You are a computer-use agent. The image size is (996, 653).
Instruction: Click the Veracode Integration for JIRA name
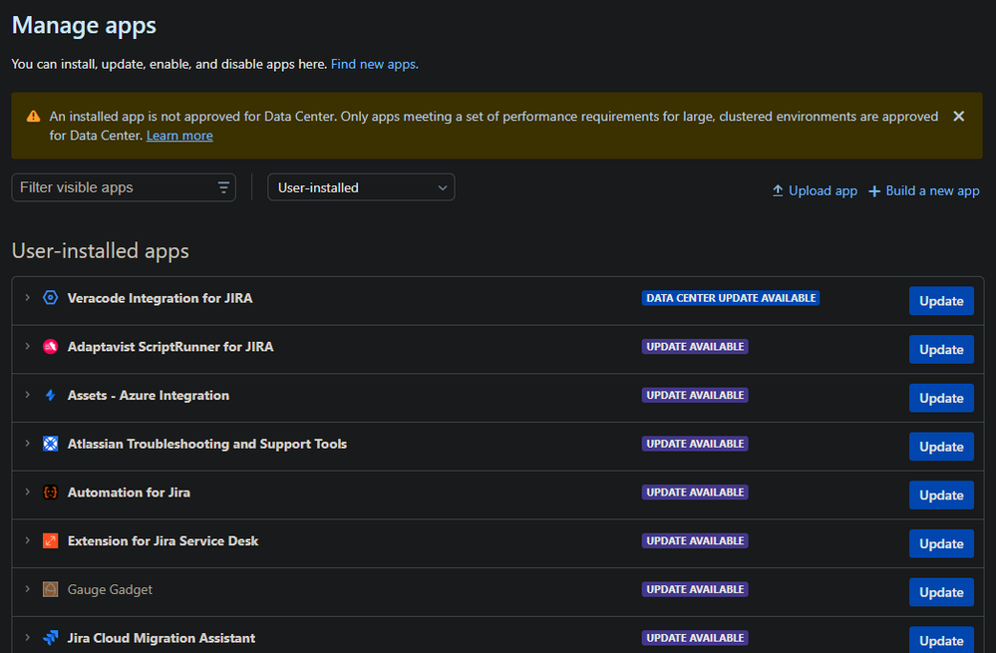point(161,298)
